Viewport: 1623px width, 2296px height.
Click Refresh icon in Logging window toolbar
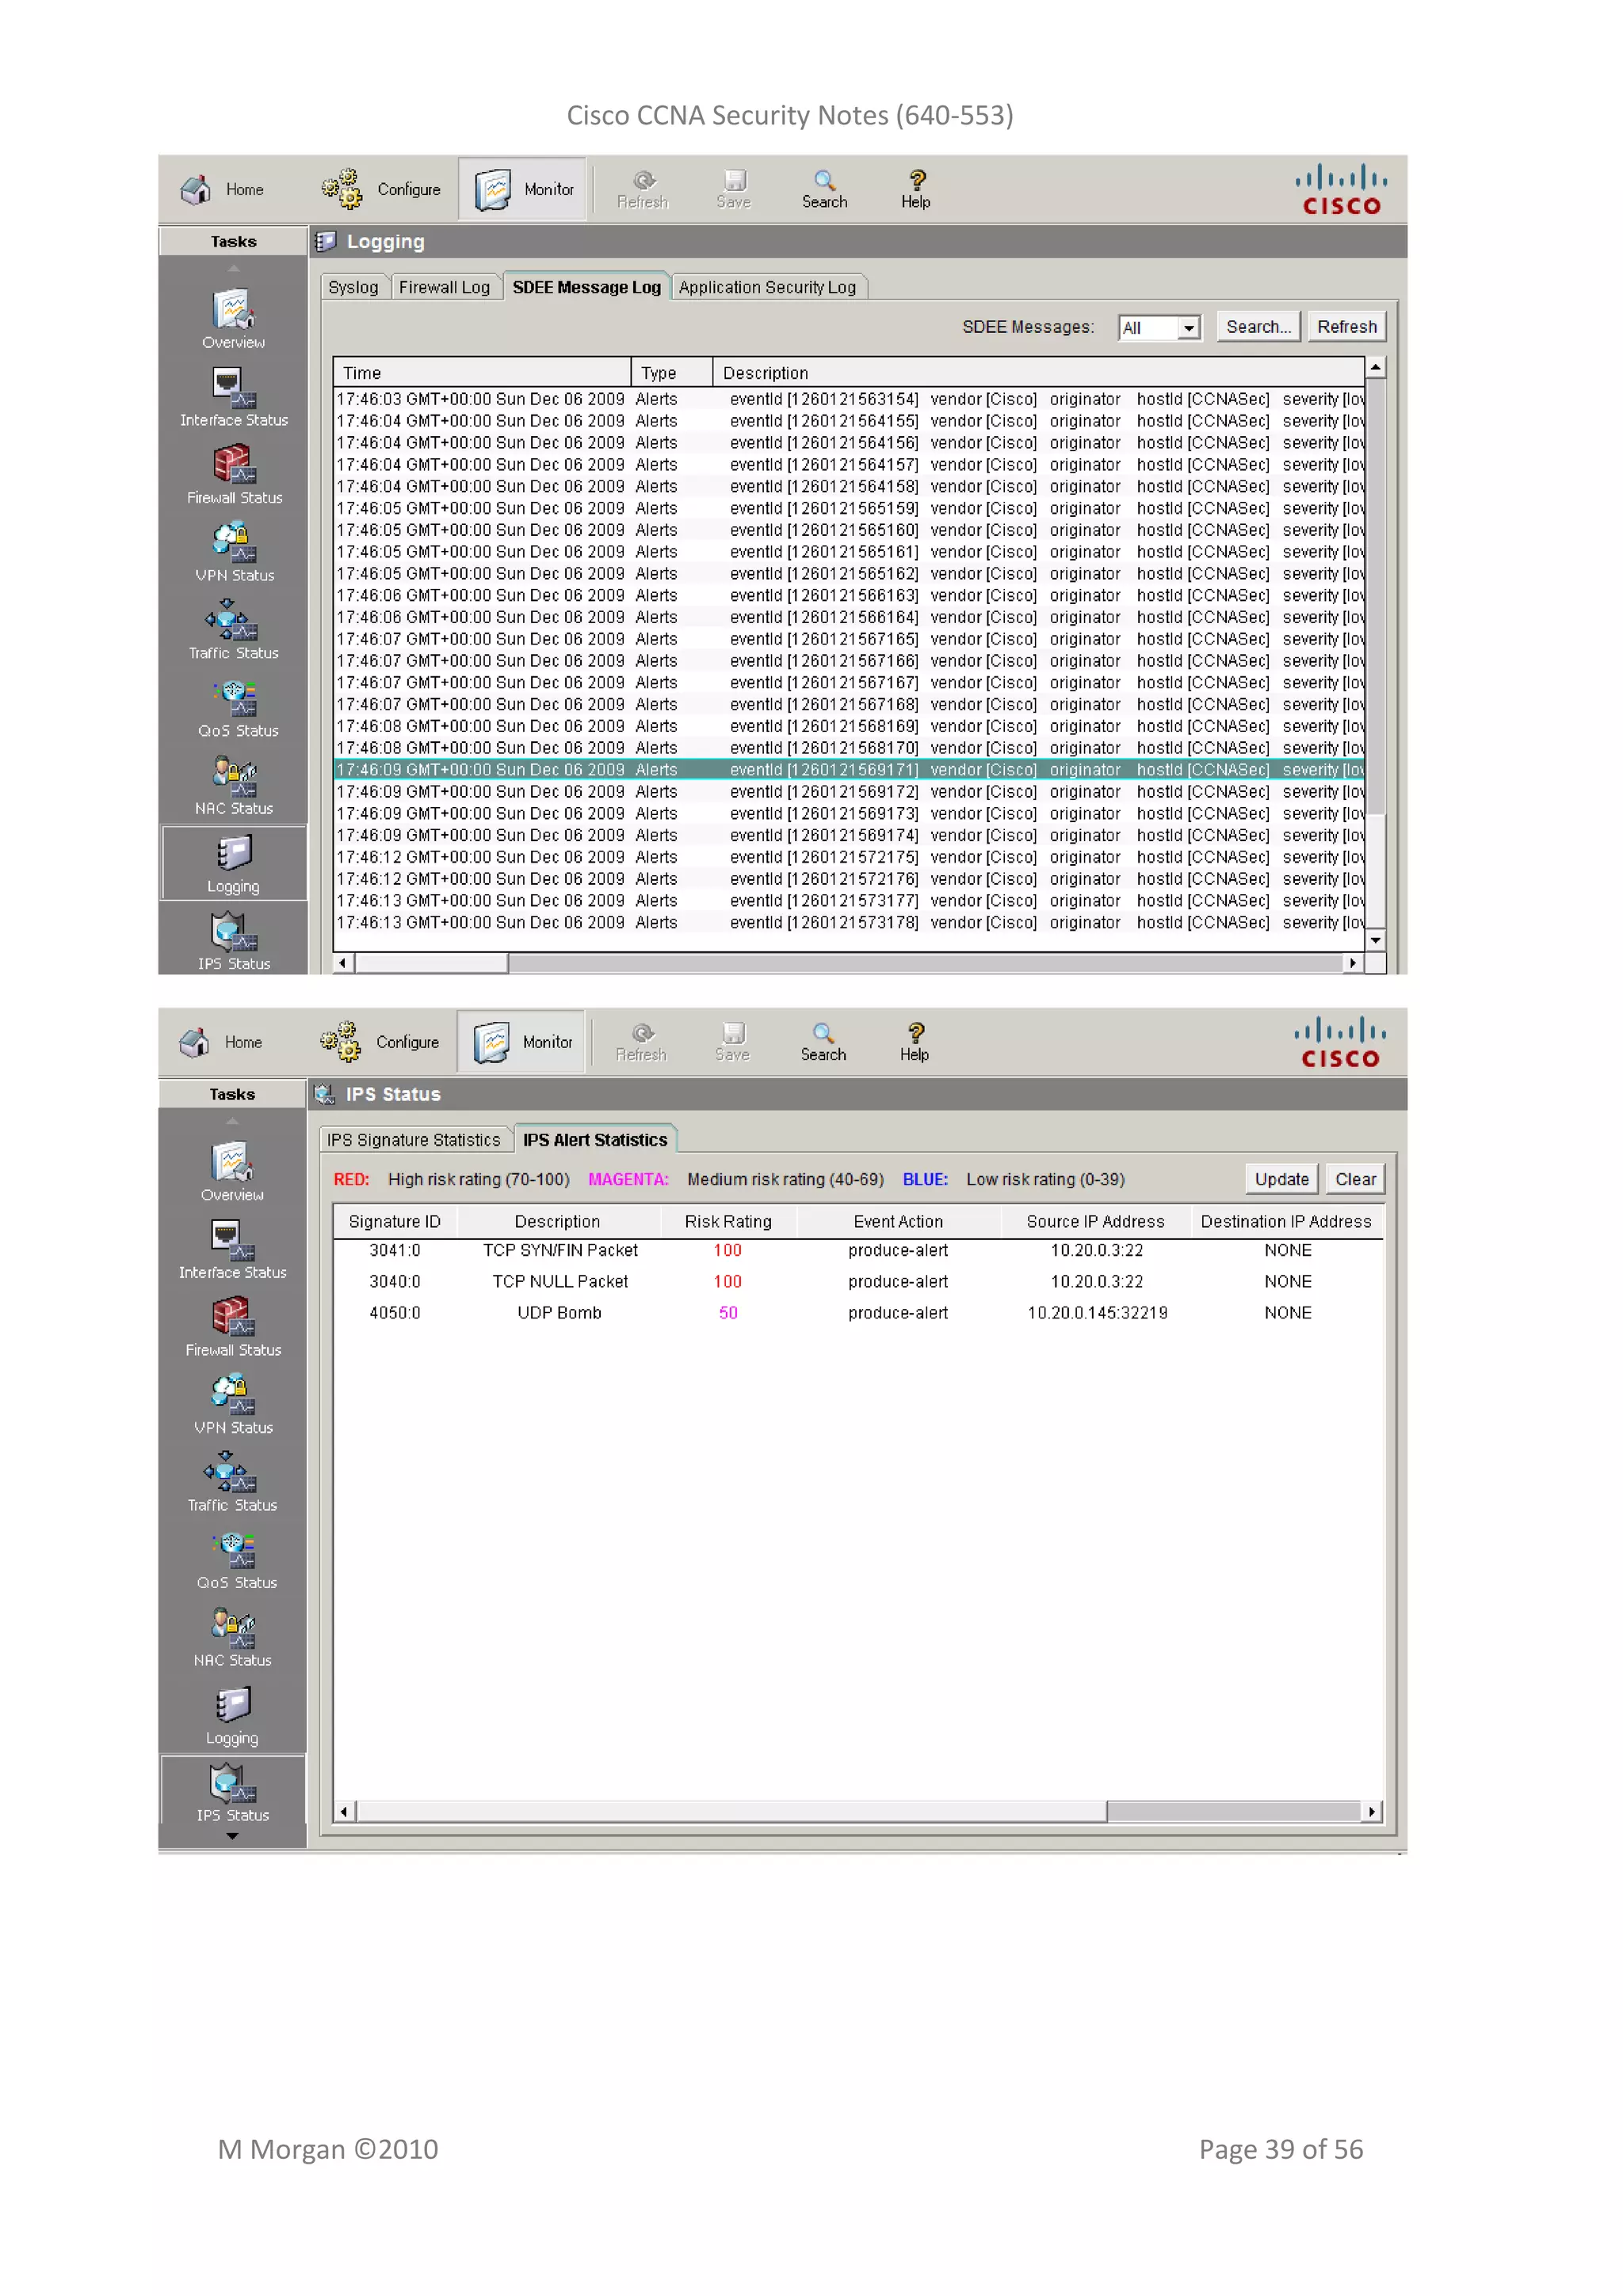coord(643,189)
